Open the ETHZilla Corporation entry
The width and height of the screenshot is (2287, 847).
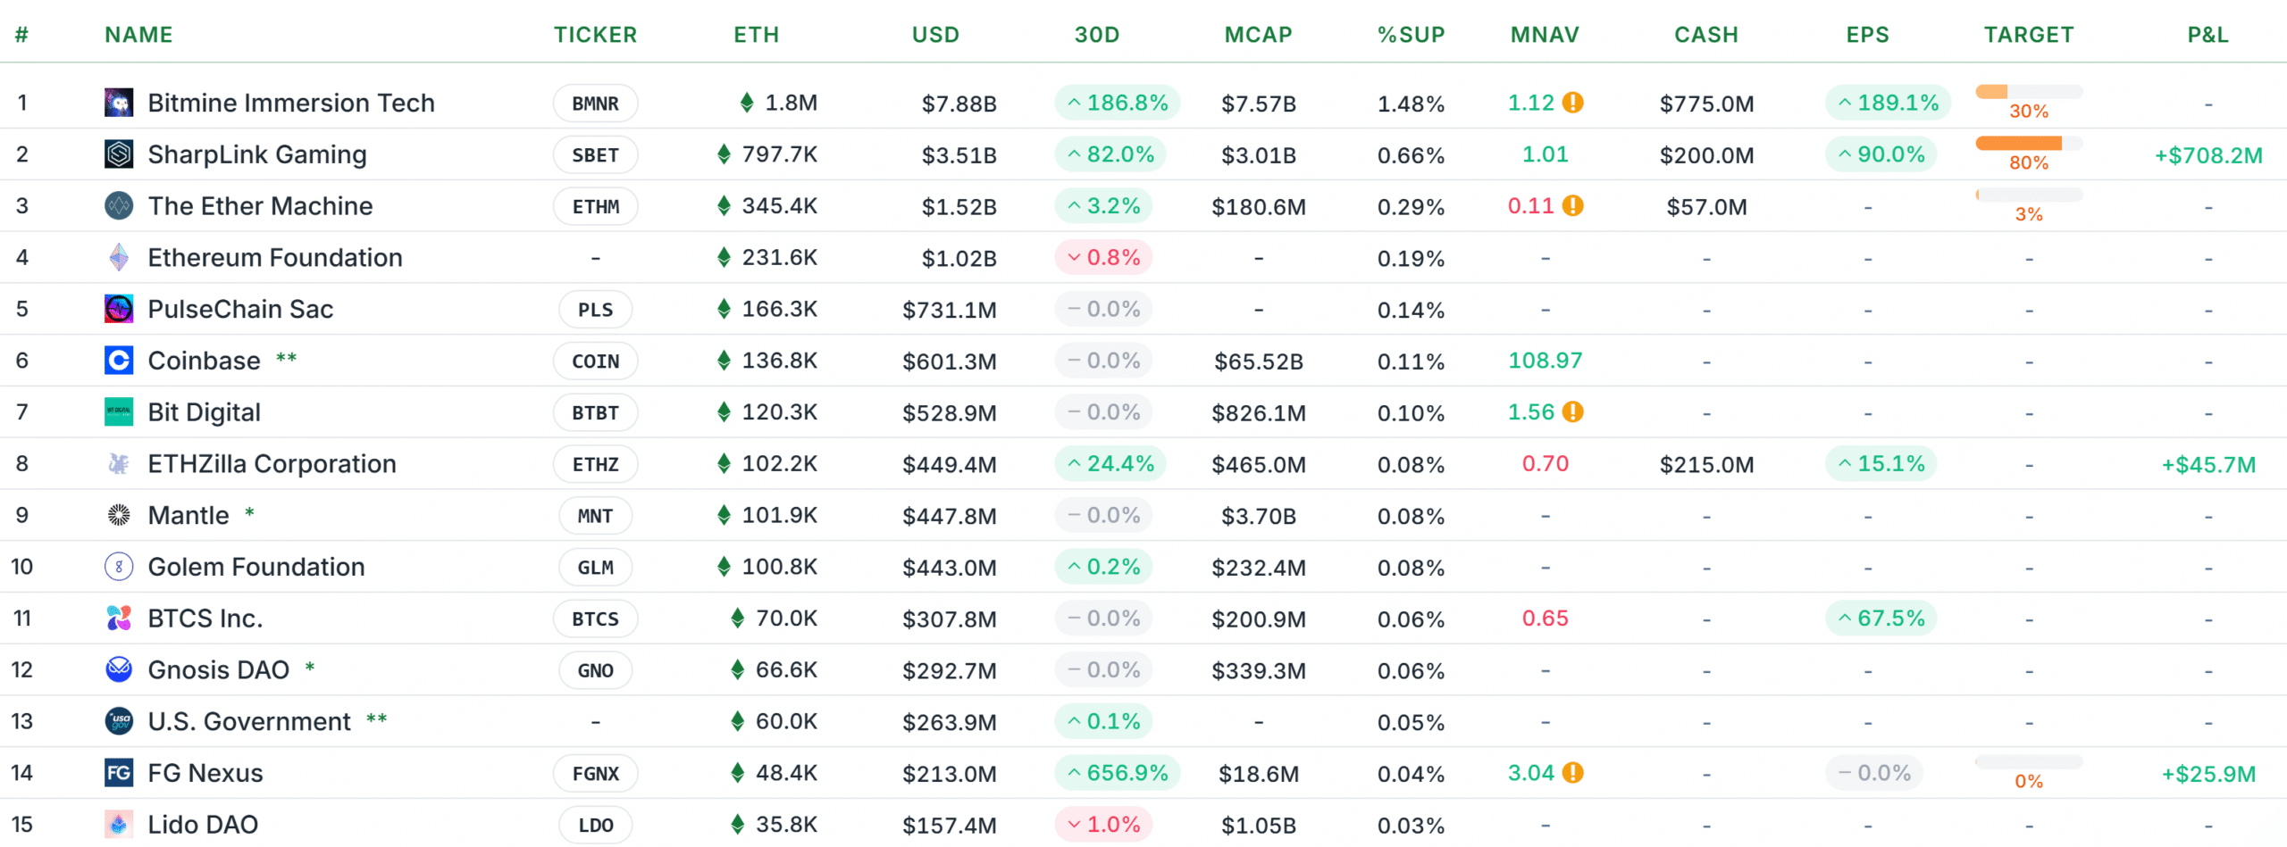(272, 464)
